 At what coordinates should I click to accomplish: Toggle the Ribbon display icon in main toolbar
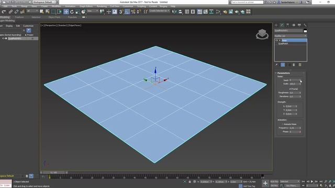click(199, 11)
